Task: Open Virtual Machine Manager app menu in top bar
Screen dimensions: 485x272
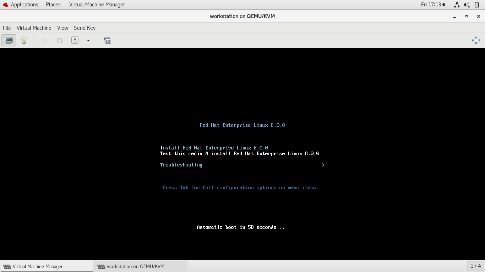Action: click(97, 5)
